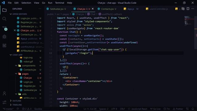
Task: Open Source Control view with pending changes
Action: (5, 28)
